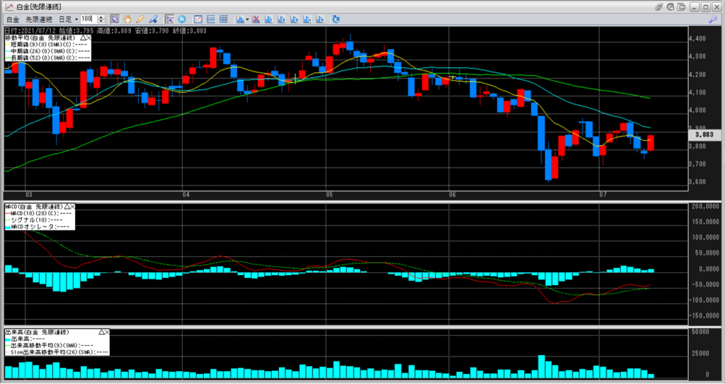
Task: Open the 先限連続 contract selector
Action: 39,19
